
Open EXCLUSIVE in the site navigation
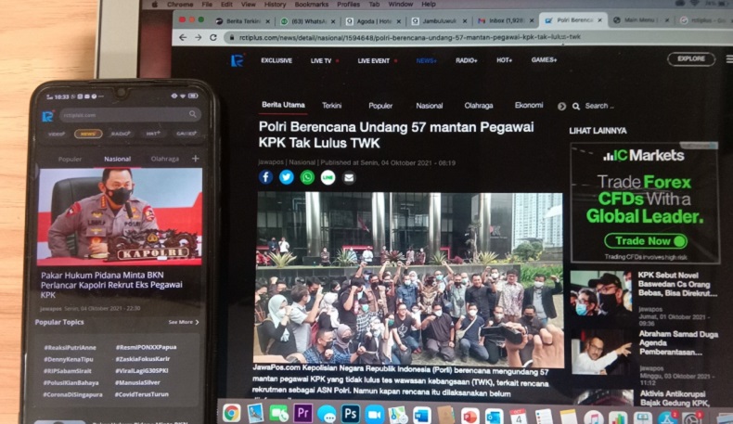tap(276, 61)
